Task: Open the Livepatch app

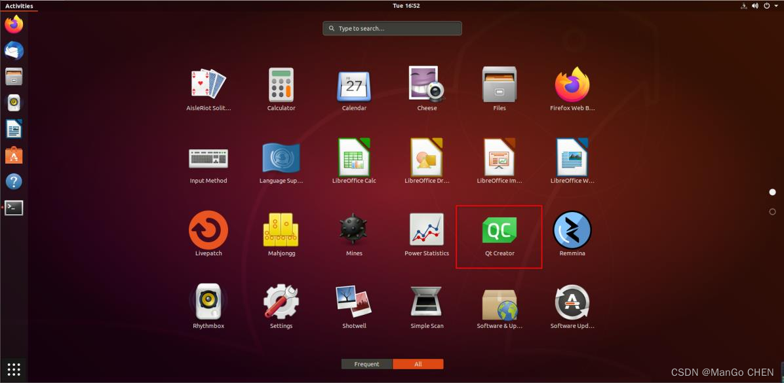Action: [208, 230]
